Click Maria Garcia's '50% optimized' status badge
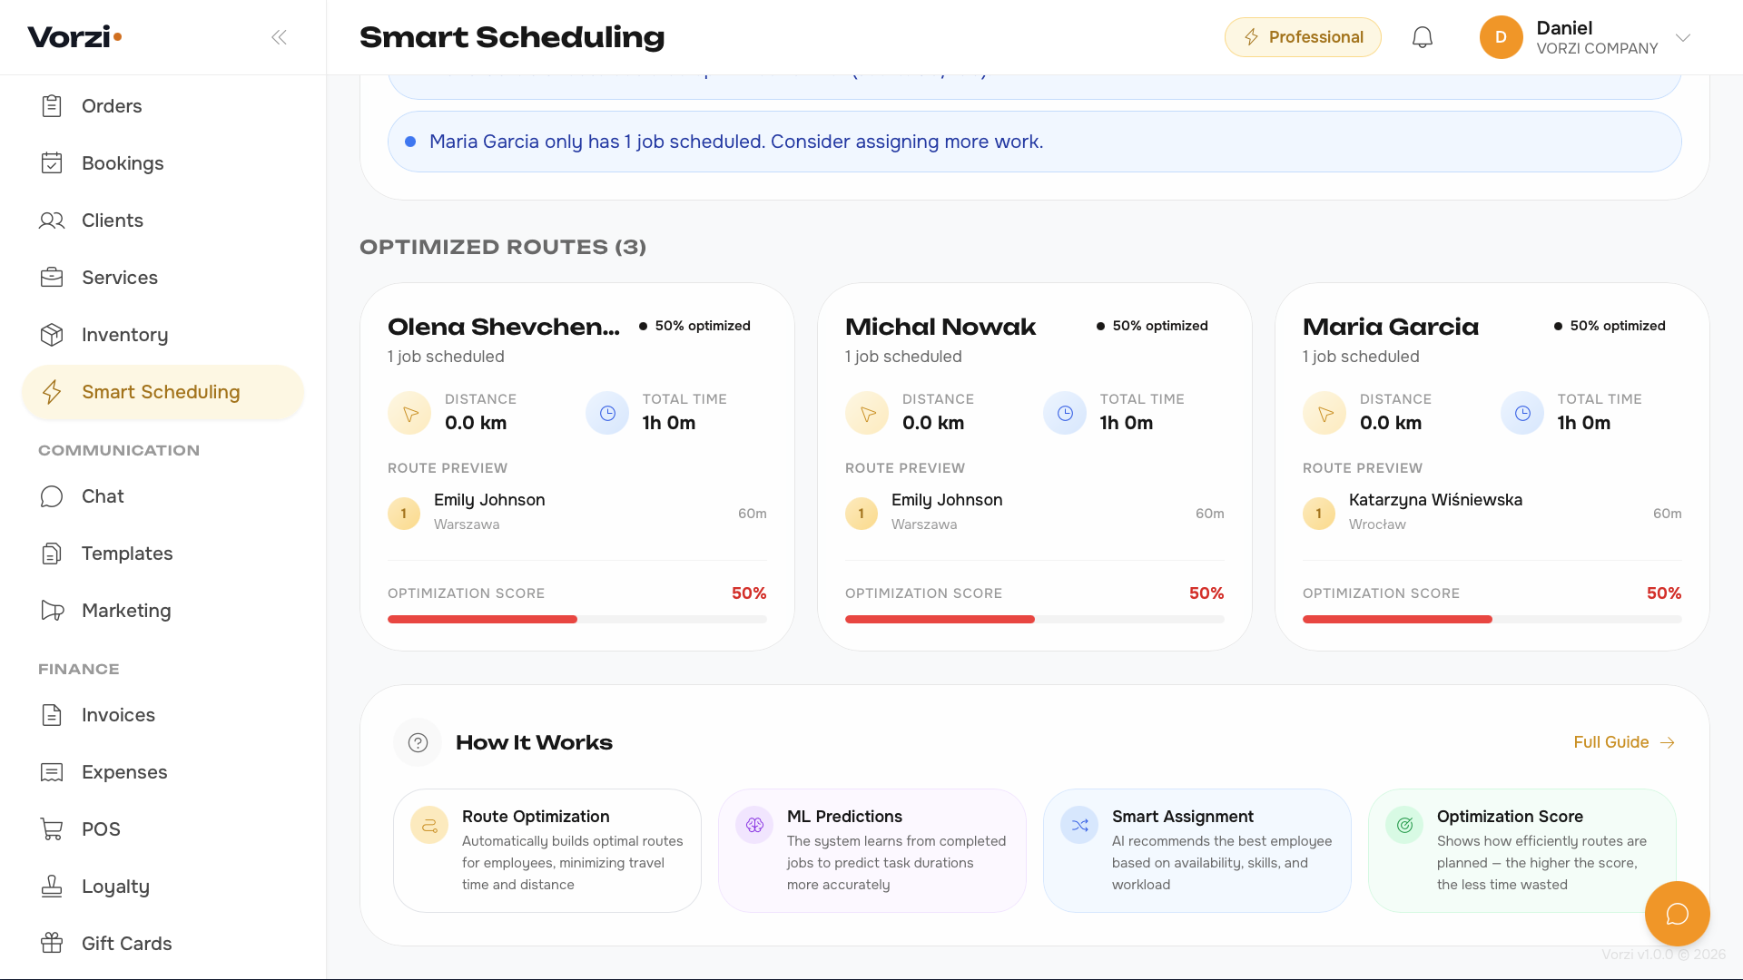Screen dimensions: 1743x980 click(1610, 326)
